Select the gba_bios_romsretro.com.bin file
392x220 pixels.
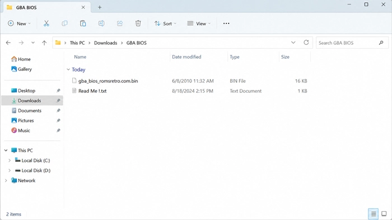point(189,81)
